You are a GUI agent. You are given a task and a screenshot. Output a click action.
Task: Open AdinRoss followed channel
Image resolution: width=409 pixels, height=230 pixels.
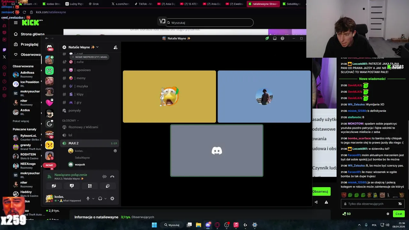[26, 74]
